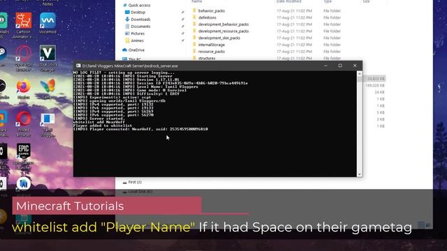Click the 24 KB file size cell
This screenshot has width=447, height=251.
(x=379, y=92)
